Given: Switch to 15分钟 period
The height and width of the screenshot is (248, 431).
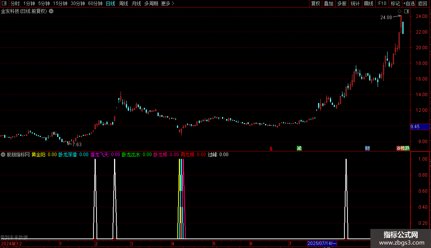Looking at the screenshot, I should tap(60, 3).
